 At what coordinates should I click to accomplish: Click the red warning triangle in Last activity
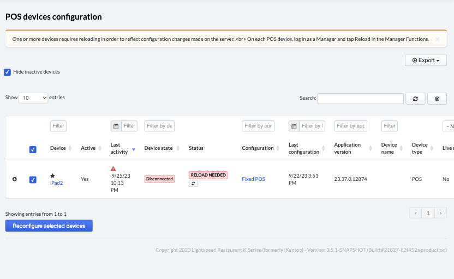click(113, 169)
